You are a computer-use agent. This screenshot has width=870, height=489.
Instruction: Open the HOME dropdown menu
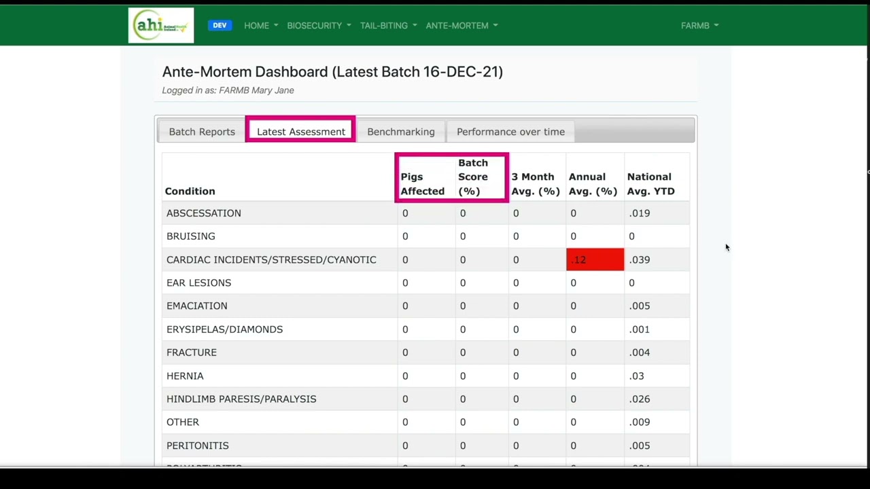[261, 25]
